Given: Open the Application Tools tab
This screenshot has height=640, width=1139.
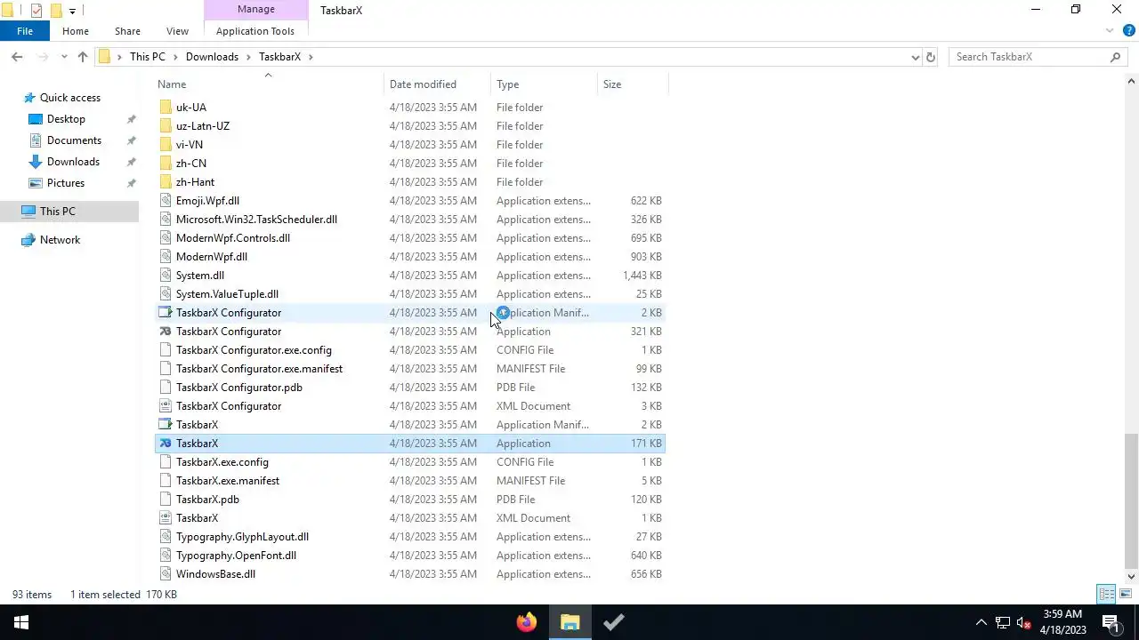Looking at the screenshot, I should [x=255, y=31].
